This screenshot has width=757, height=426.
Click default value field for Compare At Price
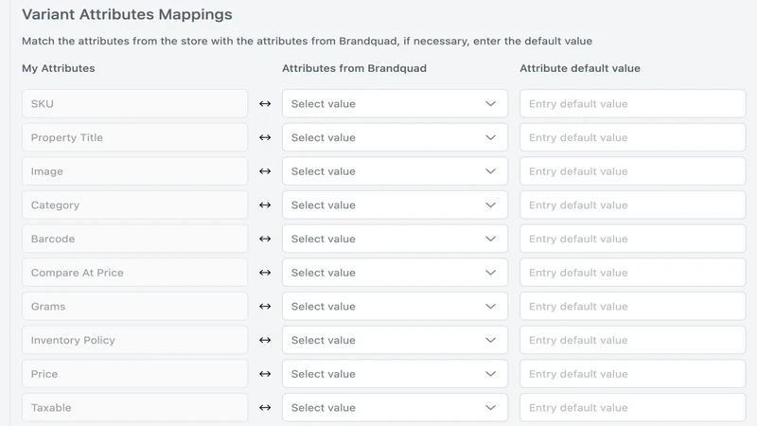point(632,273)
